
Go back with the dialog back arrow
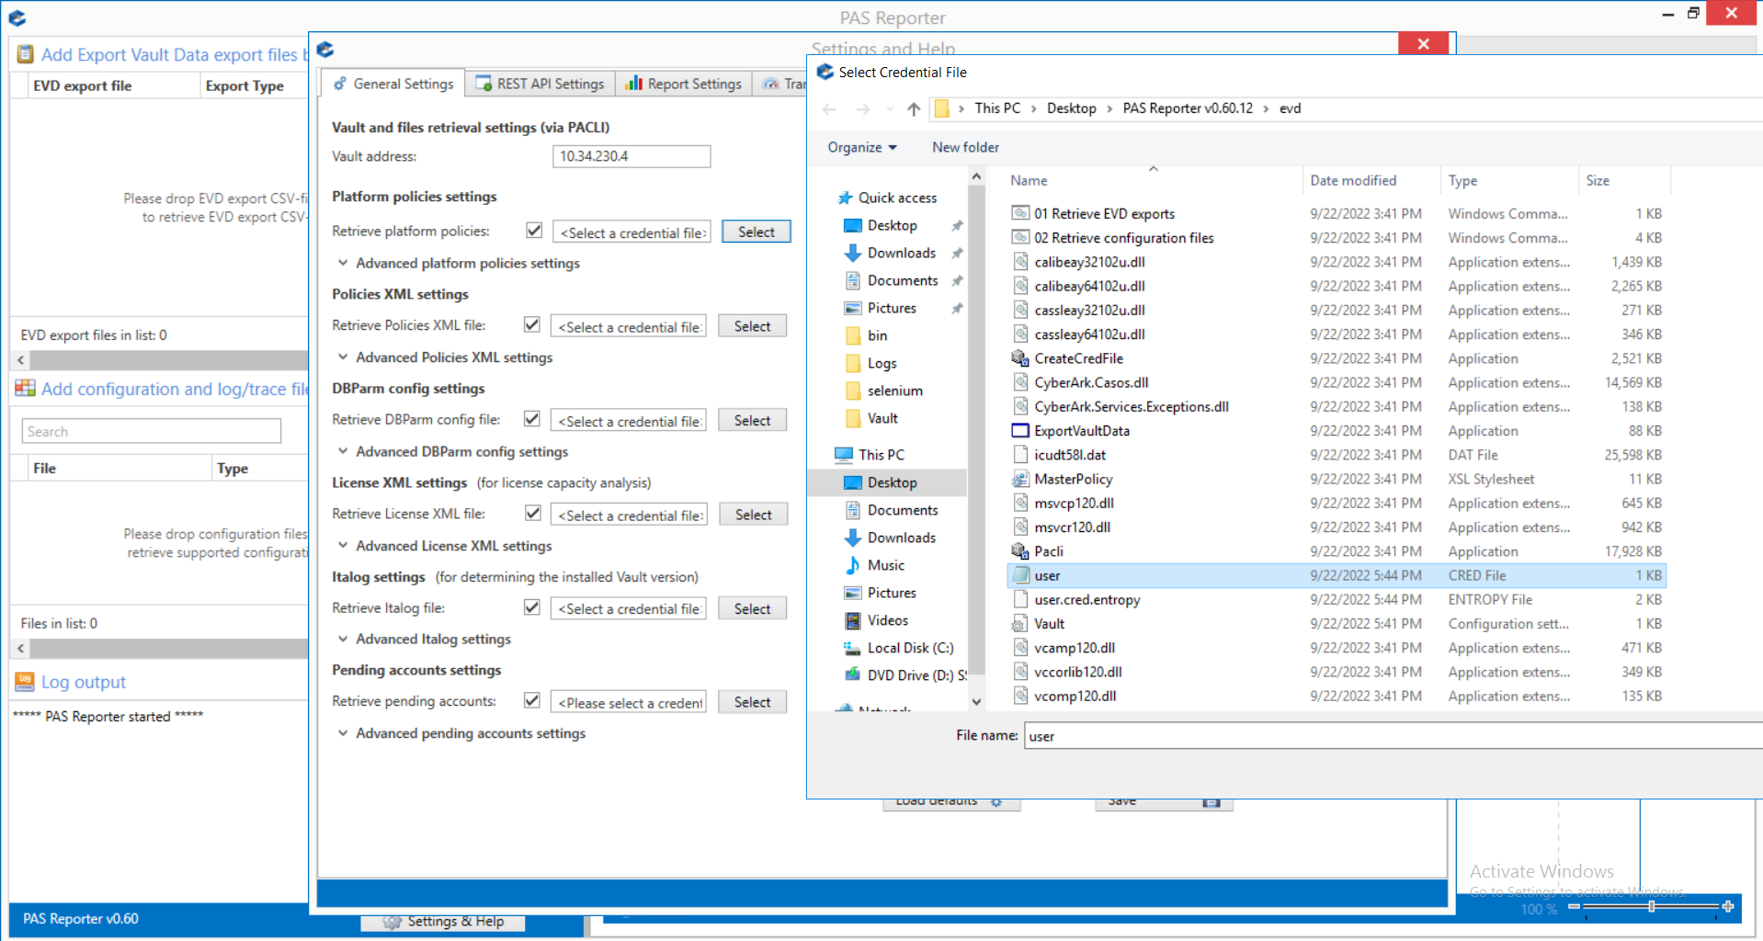829,109
